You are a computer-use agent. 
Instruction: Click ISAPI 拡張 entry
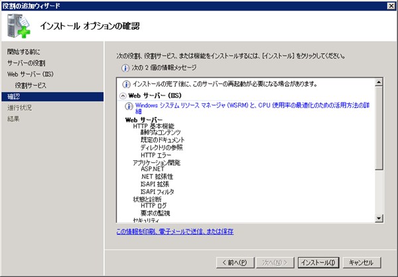[x=155, y=184]
